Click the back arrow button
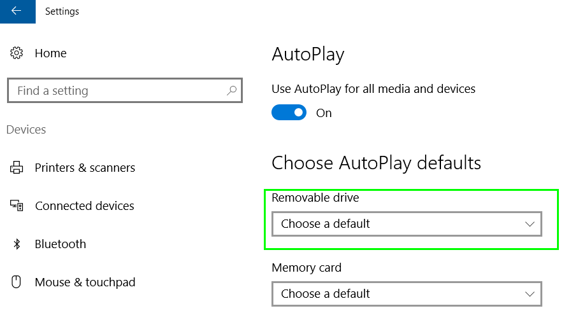The width and height of the screenshot is (578, 313). tap(17, 11)
